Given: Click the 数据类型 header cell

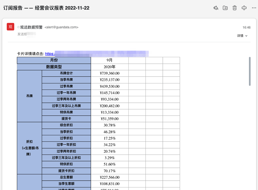Looking at the screenshot, I should pyautogui.click(x=54, y=67).
